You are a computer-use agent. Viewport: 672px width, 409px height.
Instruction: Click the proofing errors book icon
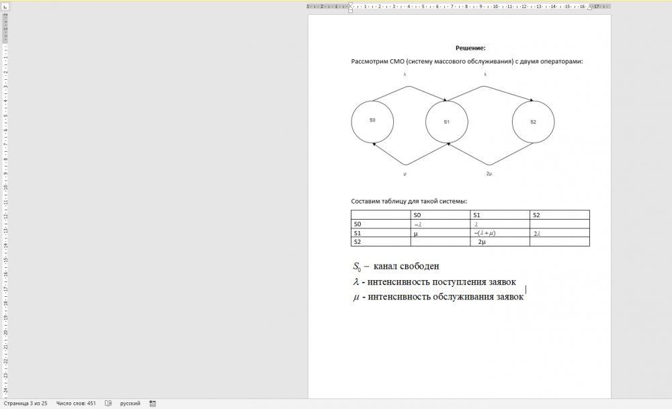pos(108,404)
